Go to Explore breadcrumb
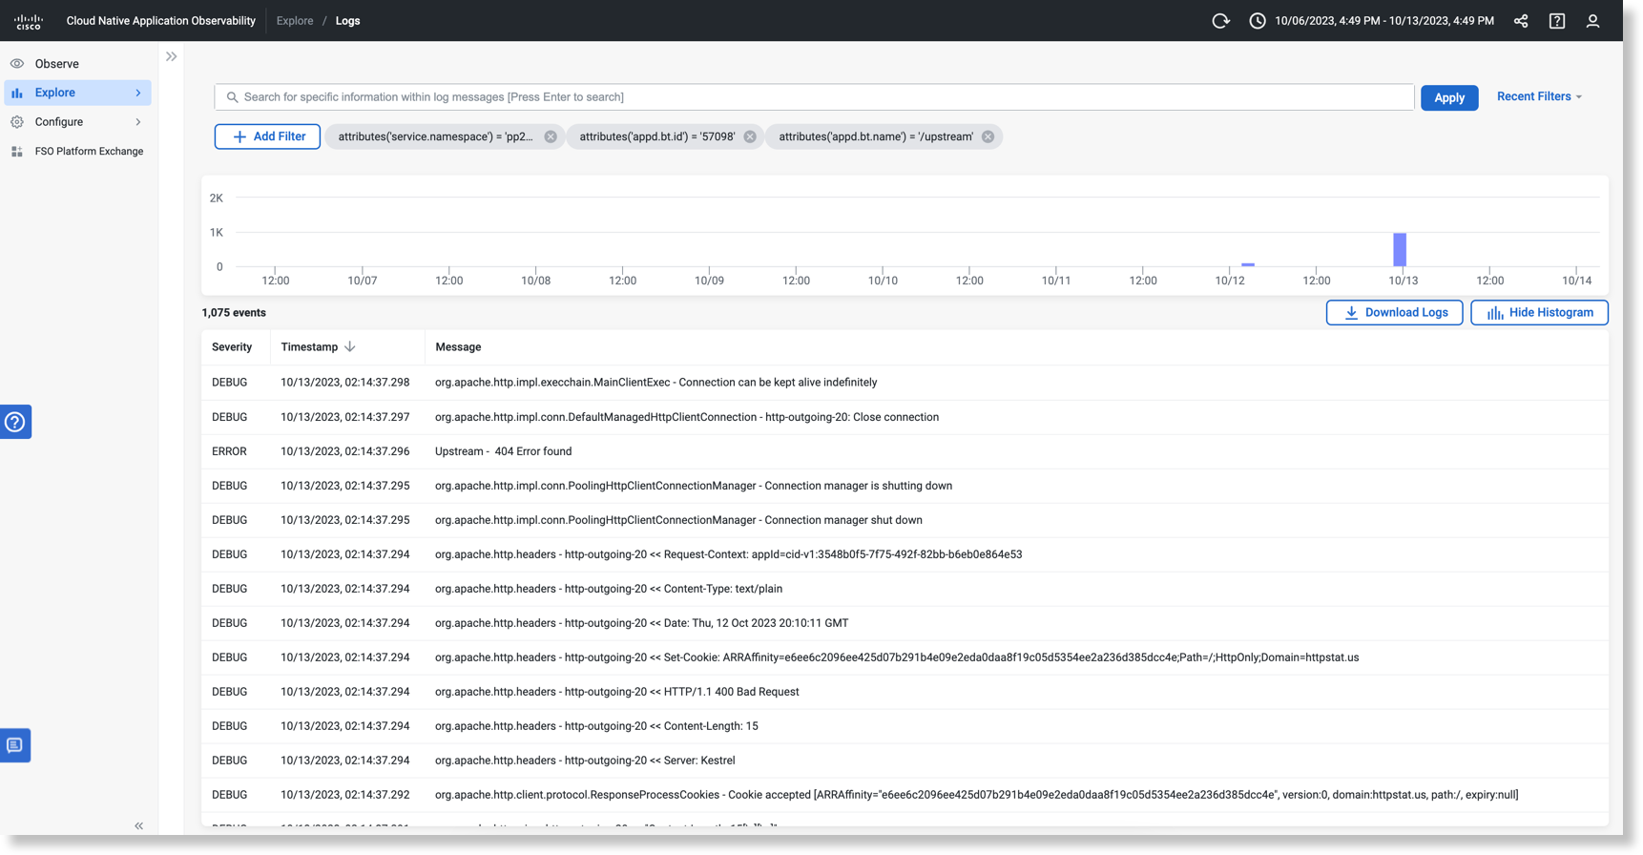This screenshot has height=855, width=1643. [x=295, y=21]
